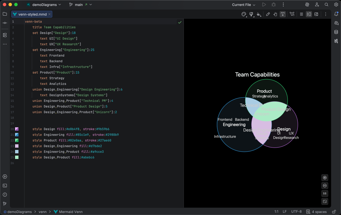Click the green checkmark inspection indicator

[180, 22]
